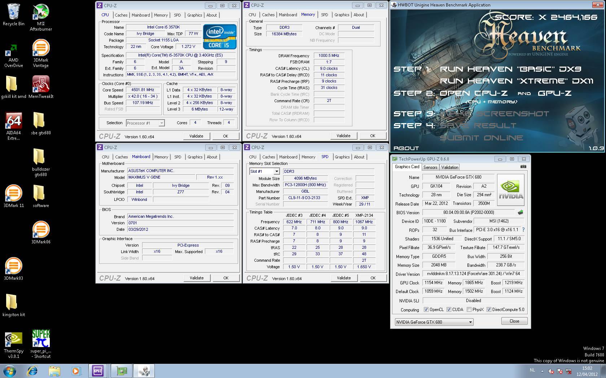
Task: Show hidden system tray icons arrow
Action: pyautogui.click(x=542, y=371)
